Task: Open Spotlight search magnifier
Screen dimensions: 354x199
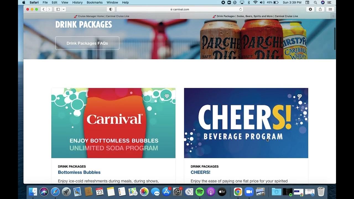Action: tap(316, 2)
